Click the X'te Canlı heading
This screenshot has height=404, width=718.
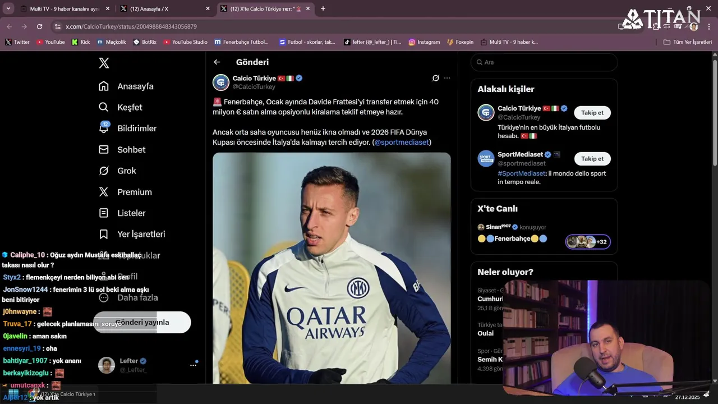(x=498, y=209)
